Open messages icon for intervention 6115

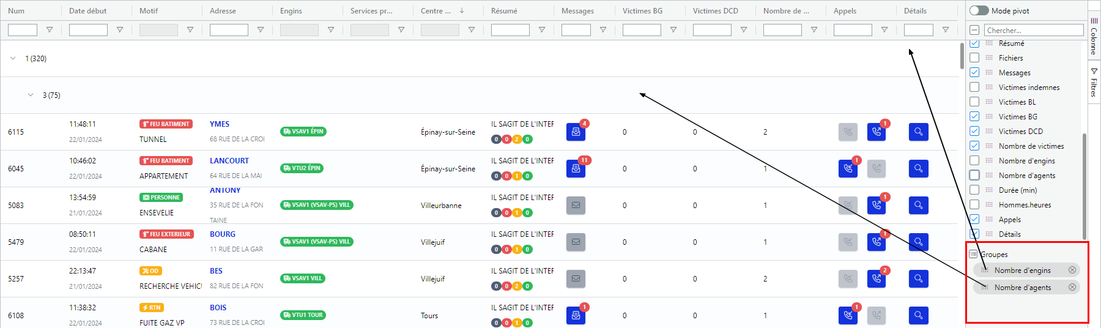576,132
